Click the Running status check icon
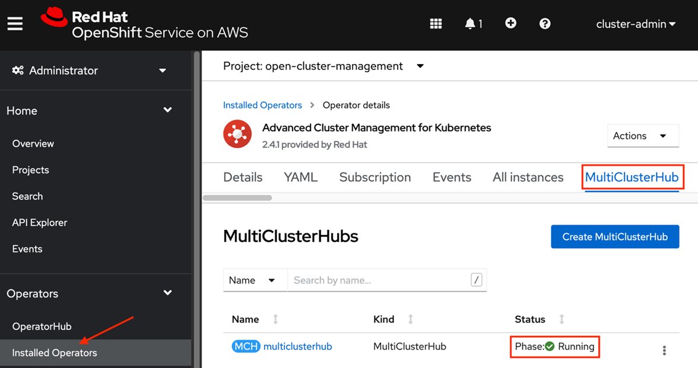This screenshot has width=698, height=368. tap(550, 346)
